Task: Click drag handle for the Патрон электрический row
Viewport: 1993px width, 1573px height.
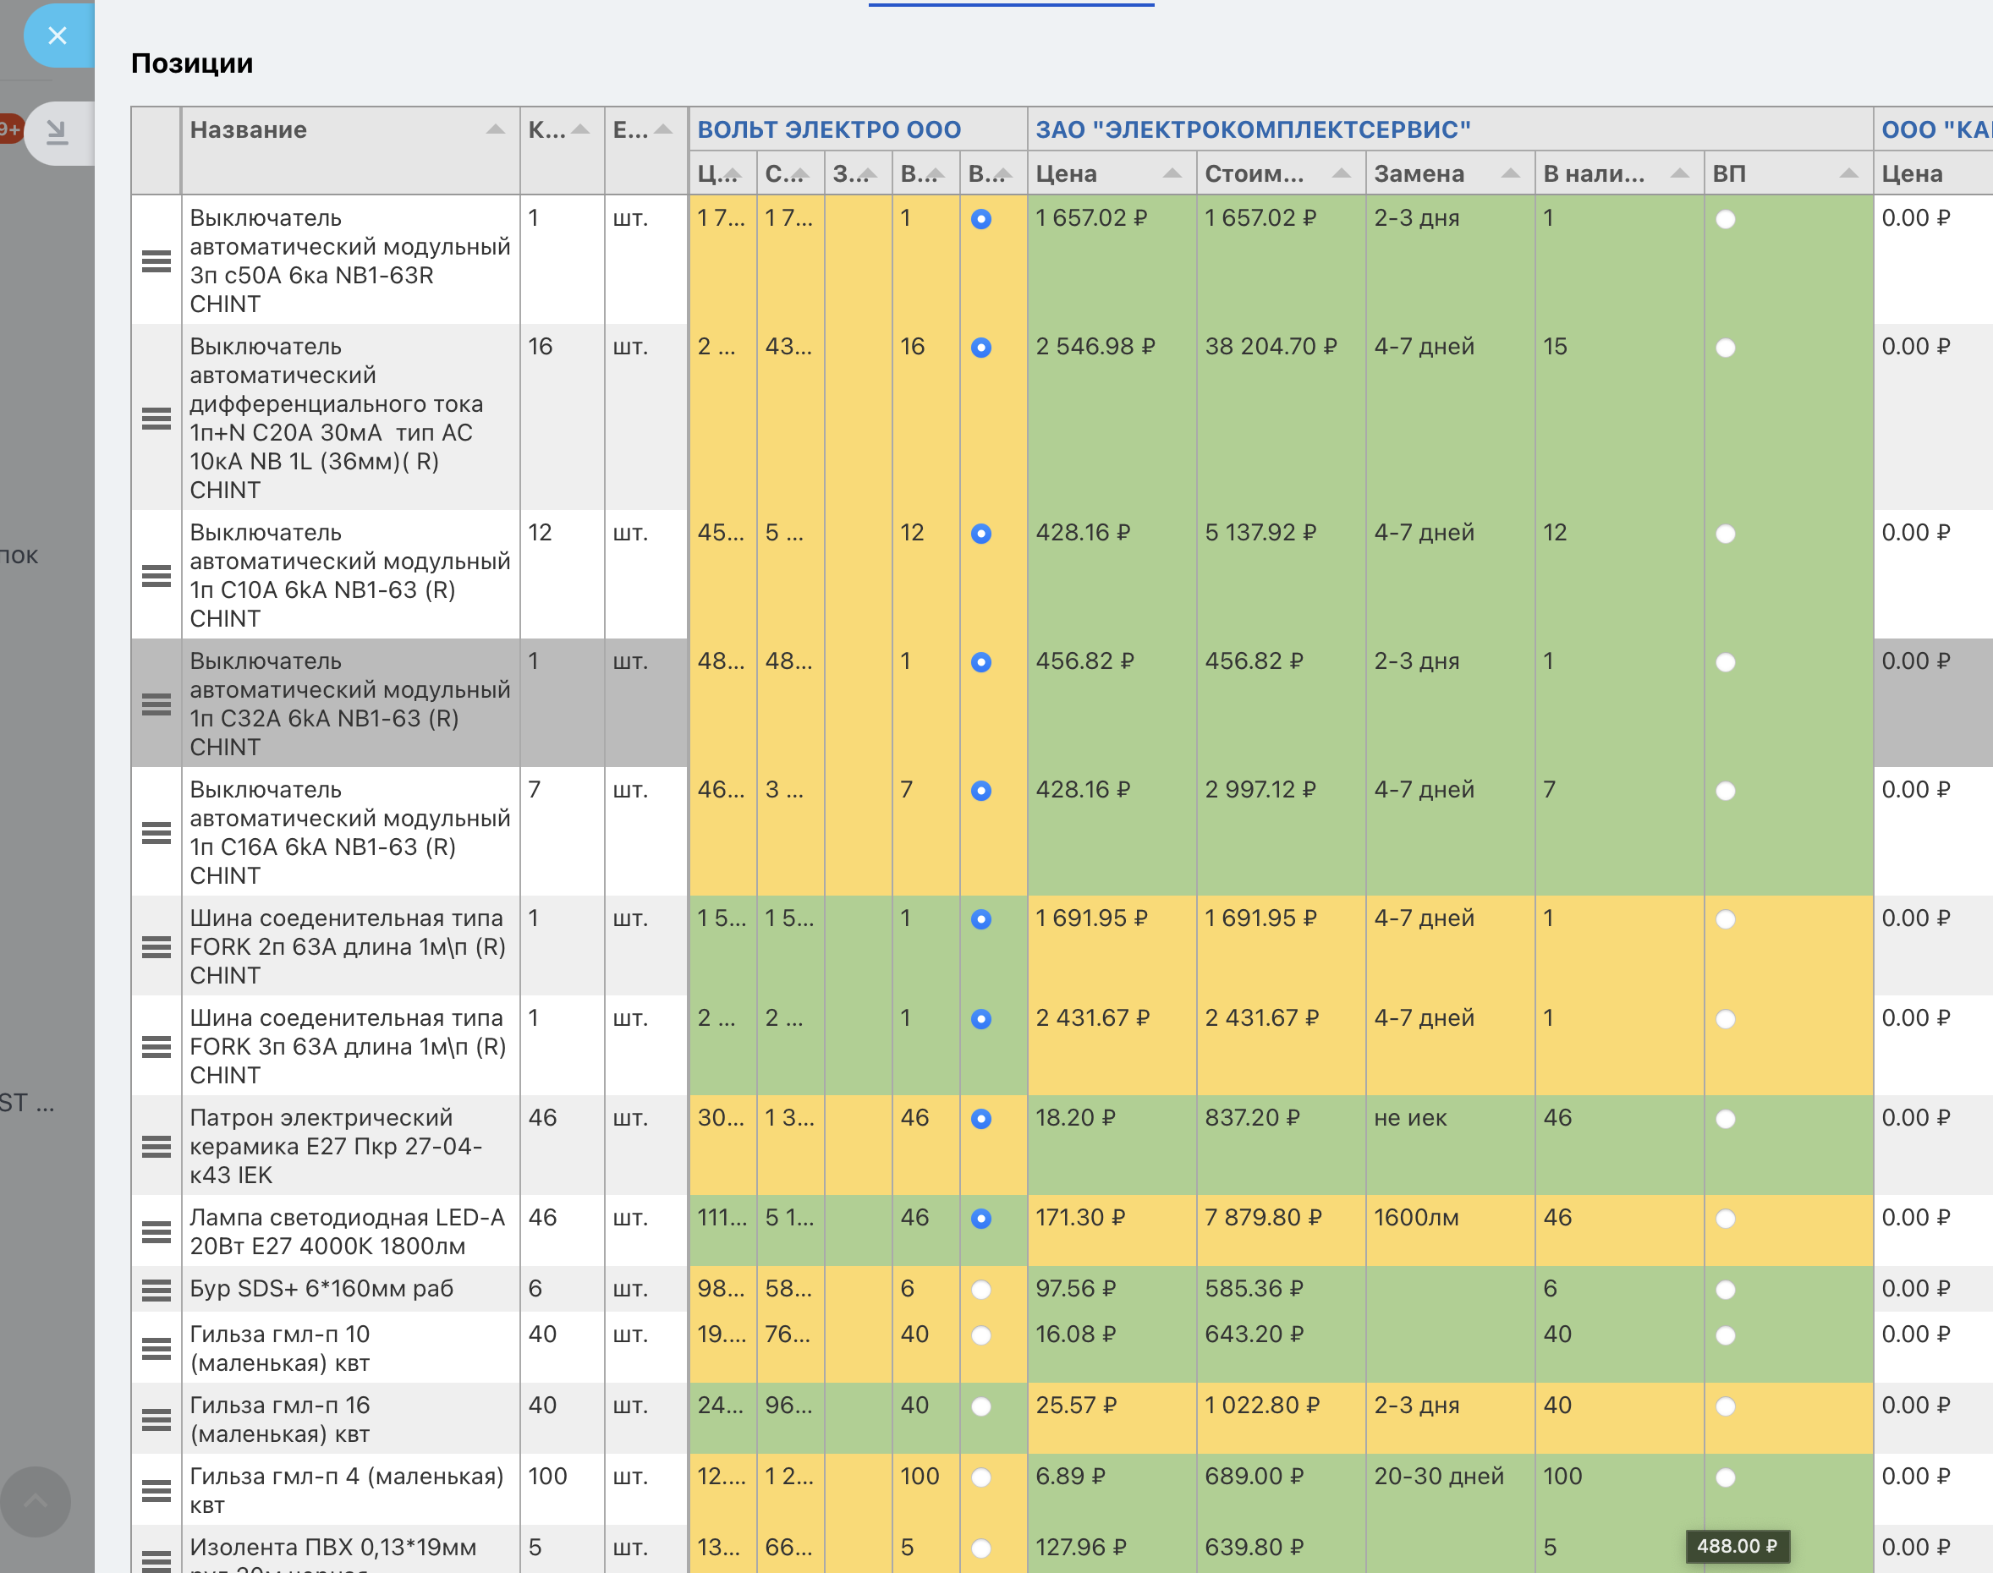Action: pyautogui.click(x=156, y=1146)
